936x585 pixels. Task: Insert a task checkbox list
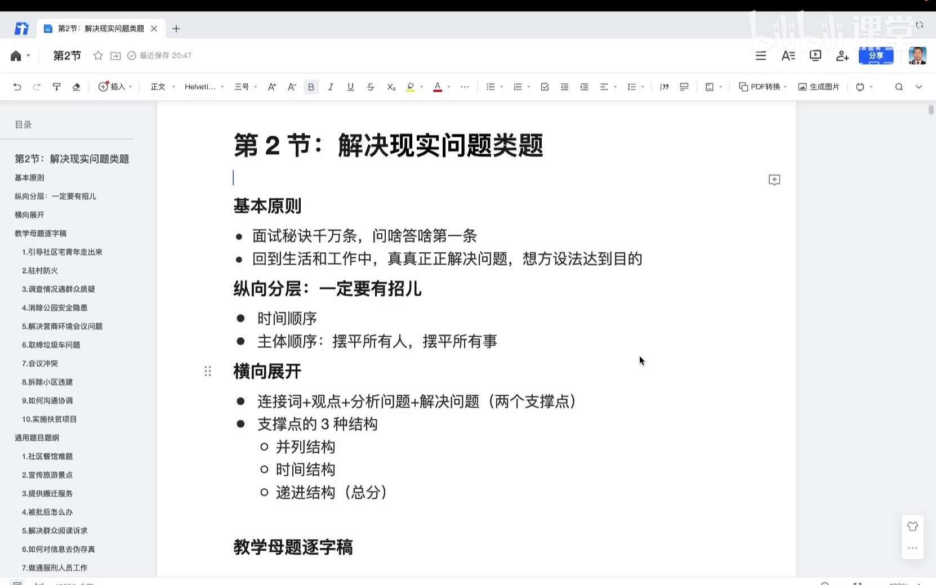[x=545, y=87]
